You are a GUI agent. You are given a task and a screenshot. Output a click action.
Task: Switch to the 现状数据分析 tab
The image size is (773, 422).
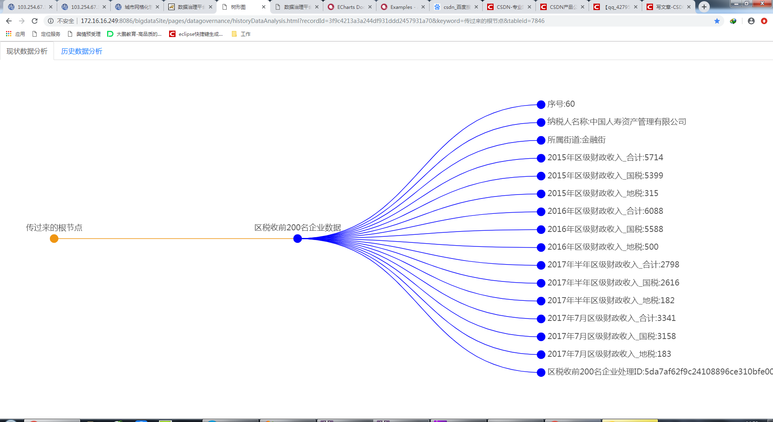(x=27, y=51)
